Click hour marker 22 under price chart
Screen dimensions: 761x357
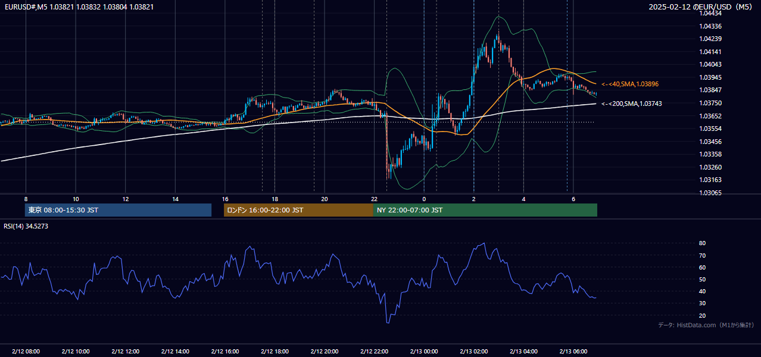pyautogui.click(x=374, y=199)
